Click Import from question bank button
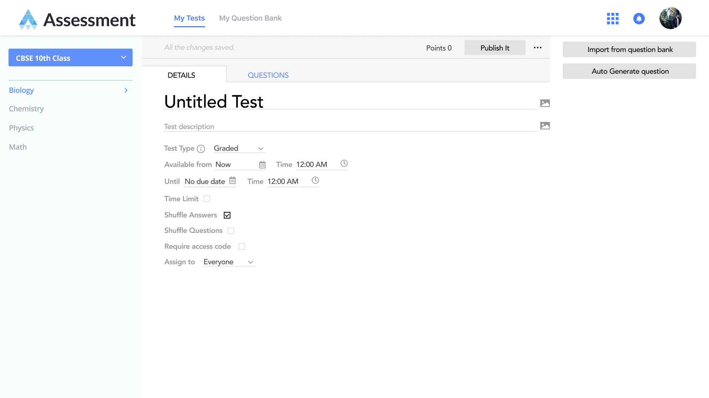Viewport: 709px width, 398px height. pos(629,49)
